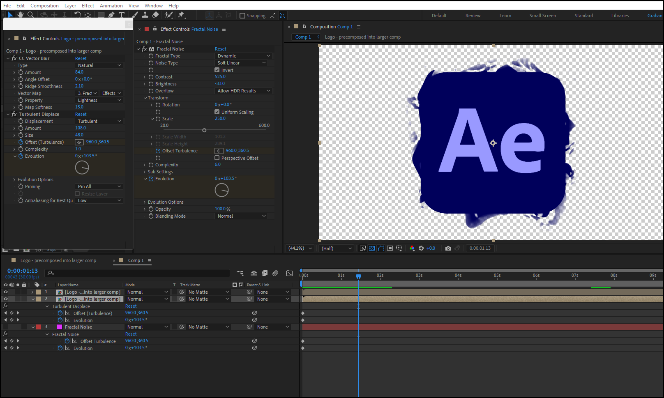Open the Animation menu

pyautogui.click(x=111, y=5)
